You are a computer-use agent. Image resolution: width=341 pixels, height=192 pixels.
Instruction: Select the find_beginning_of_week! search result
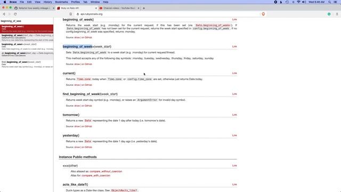(x=27, y=64)
